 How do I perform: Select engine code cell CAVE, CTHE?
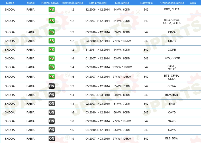[x=172, y=68]
